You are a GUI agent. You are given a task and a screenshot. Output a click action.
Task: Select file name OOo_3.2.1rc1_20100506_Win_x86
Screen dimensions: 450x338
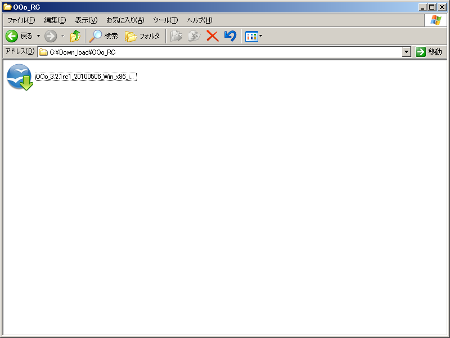point(86,77)
